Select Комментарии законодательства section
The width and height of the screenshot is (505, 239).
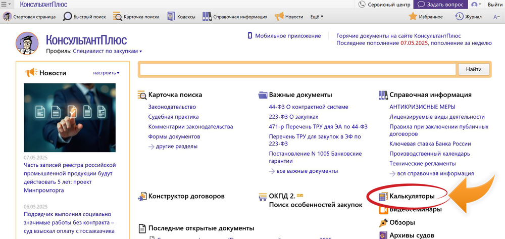[x=190, y=127]
